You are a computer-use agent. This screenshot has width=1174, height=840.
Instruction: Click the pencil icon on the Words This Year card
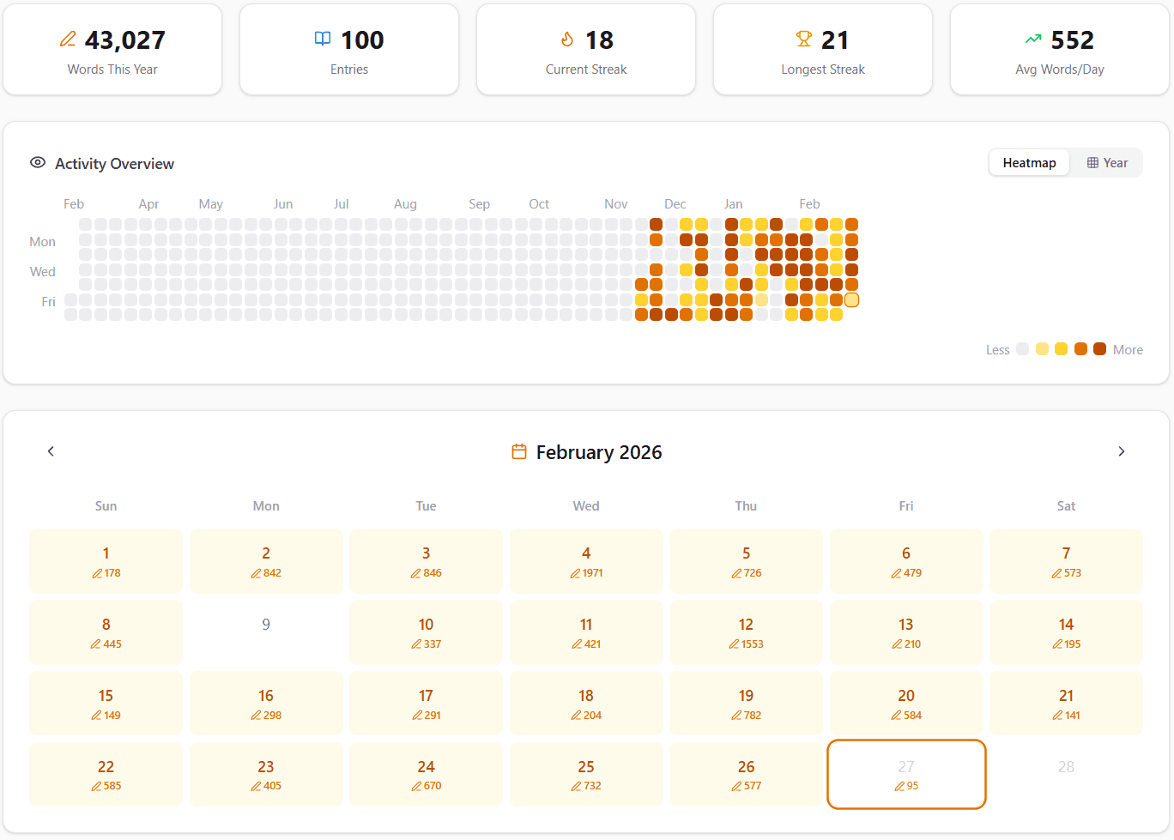point(69,39)
